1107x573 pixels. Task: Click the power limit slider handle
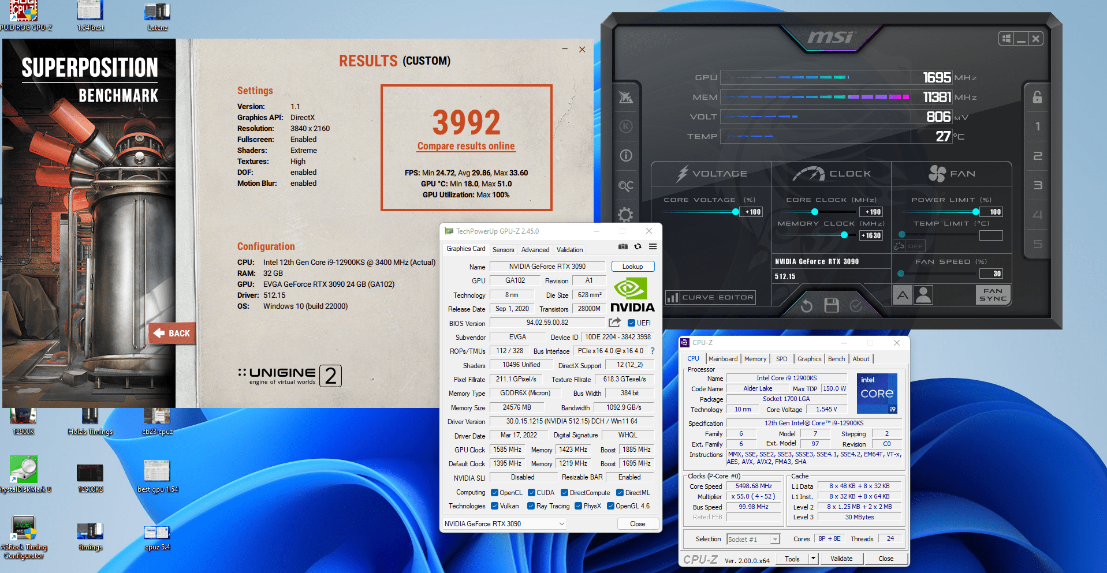click(975, 212)
